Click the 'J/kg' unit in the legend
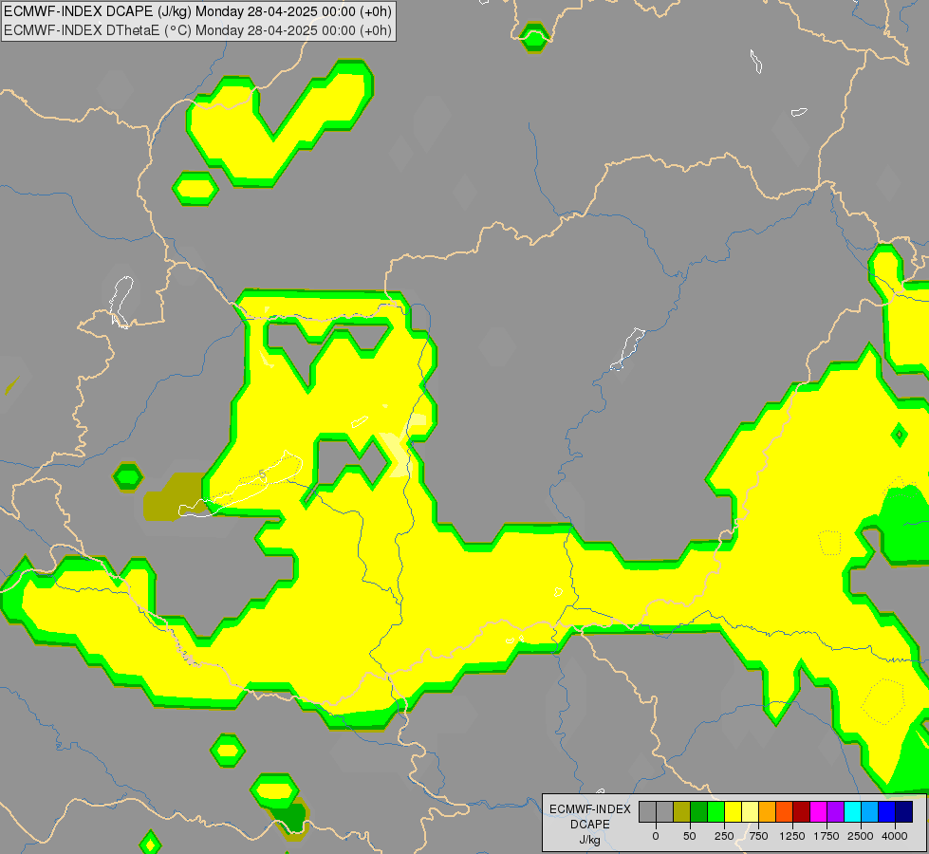 coord(590,840)
